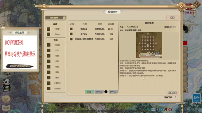Check the 功法 category filter
The height and width of the screenshot is (113, 202).
49,50
